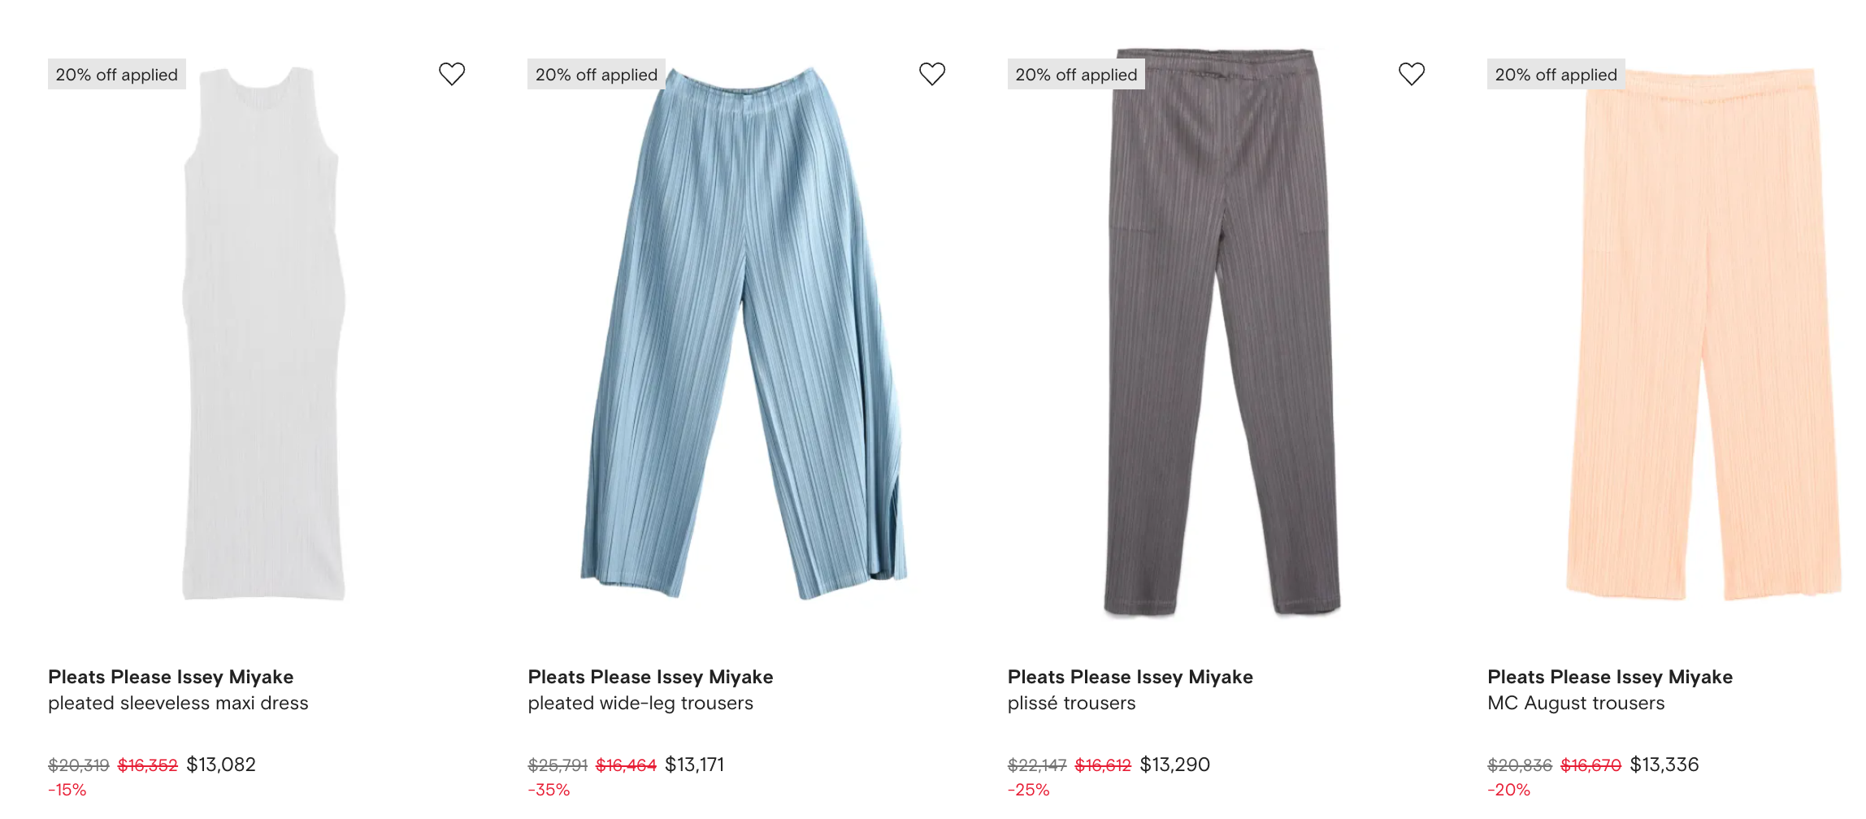The width and height of the screenshot is (1866, 819).
Task: Click the $13,082 dress price
Action: pyautogui.click(x=221, y=765)
